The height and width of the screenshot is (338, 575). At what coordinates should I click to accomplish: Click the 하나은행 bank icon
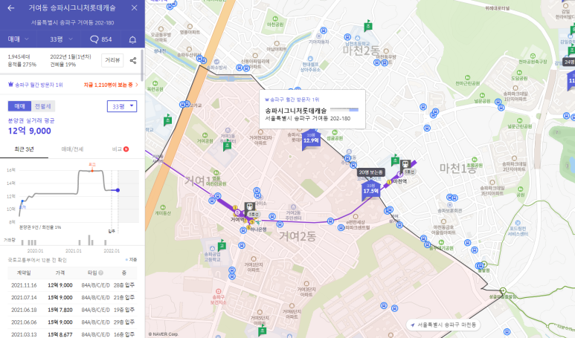258,223
